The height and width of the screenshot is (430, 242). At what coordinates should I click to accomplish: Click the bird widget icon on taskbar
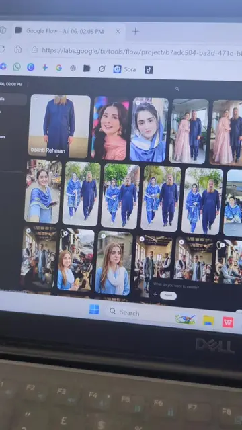coord(186,319)
